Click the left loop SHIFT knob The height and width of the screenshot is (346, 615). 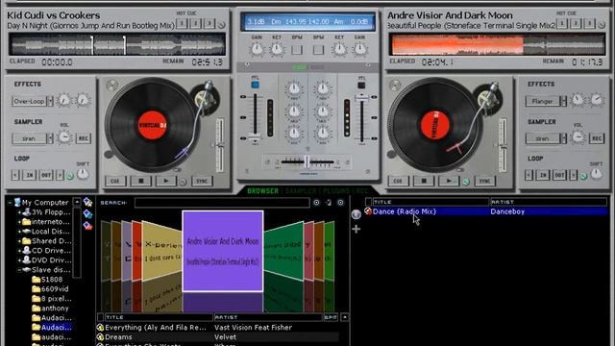[83, 174]
